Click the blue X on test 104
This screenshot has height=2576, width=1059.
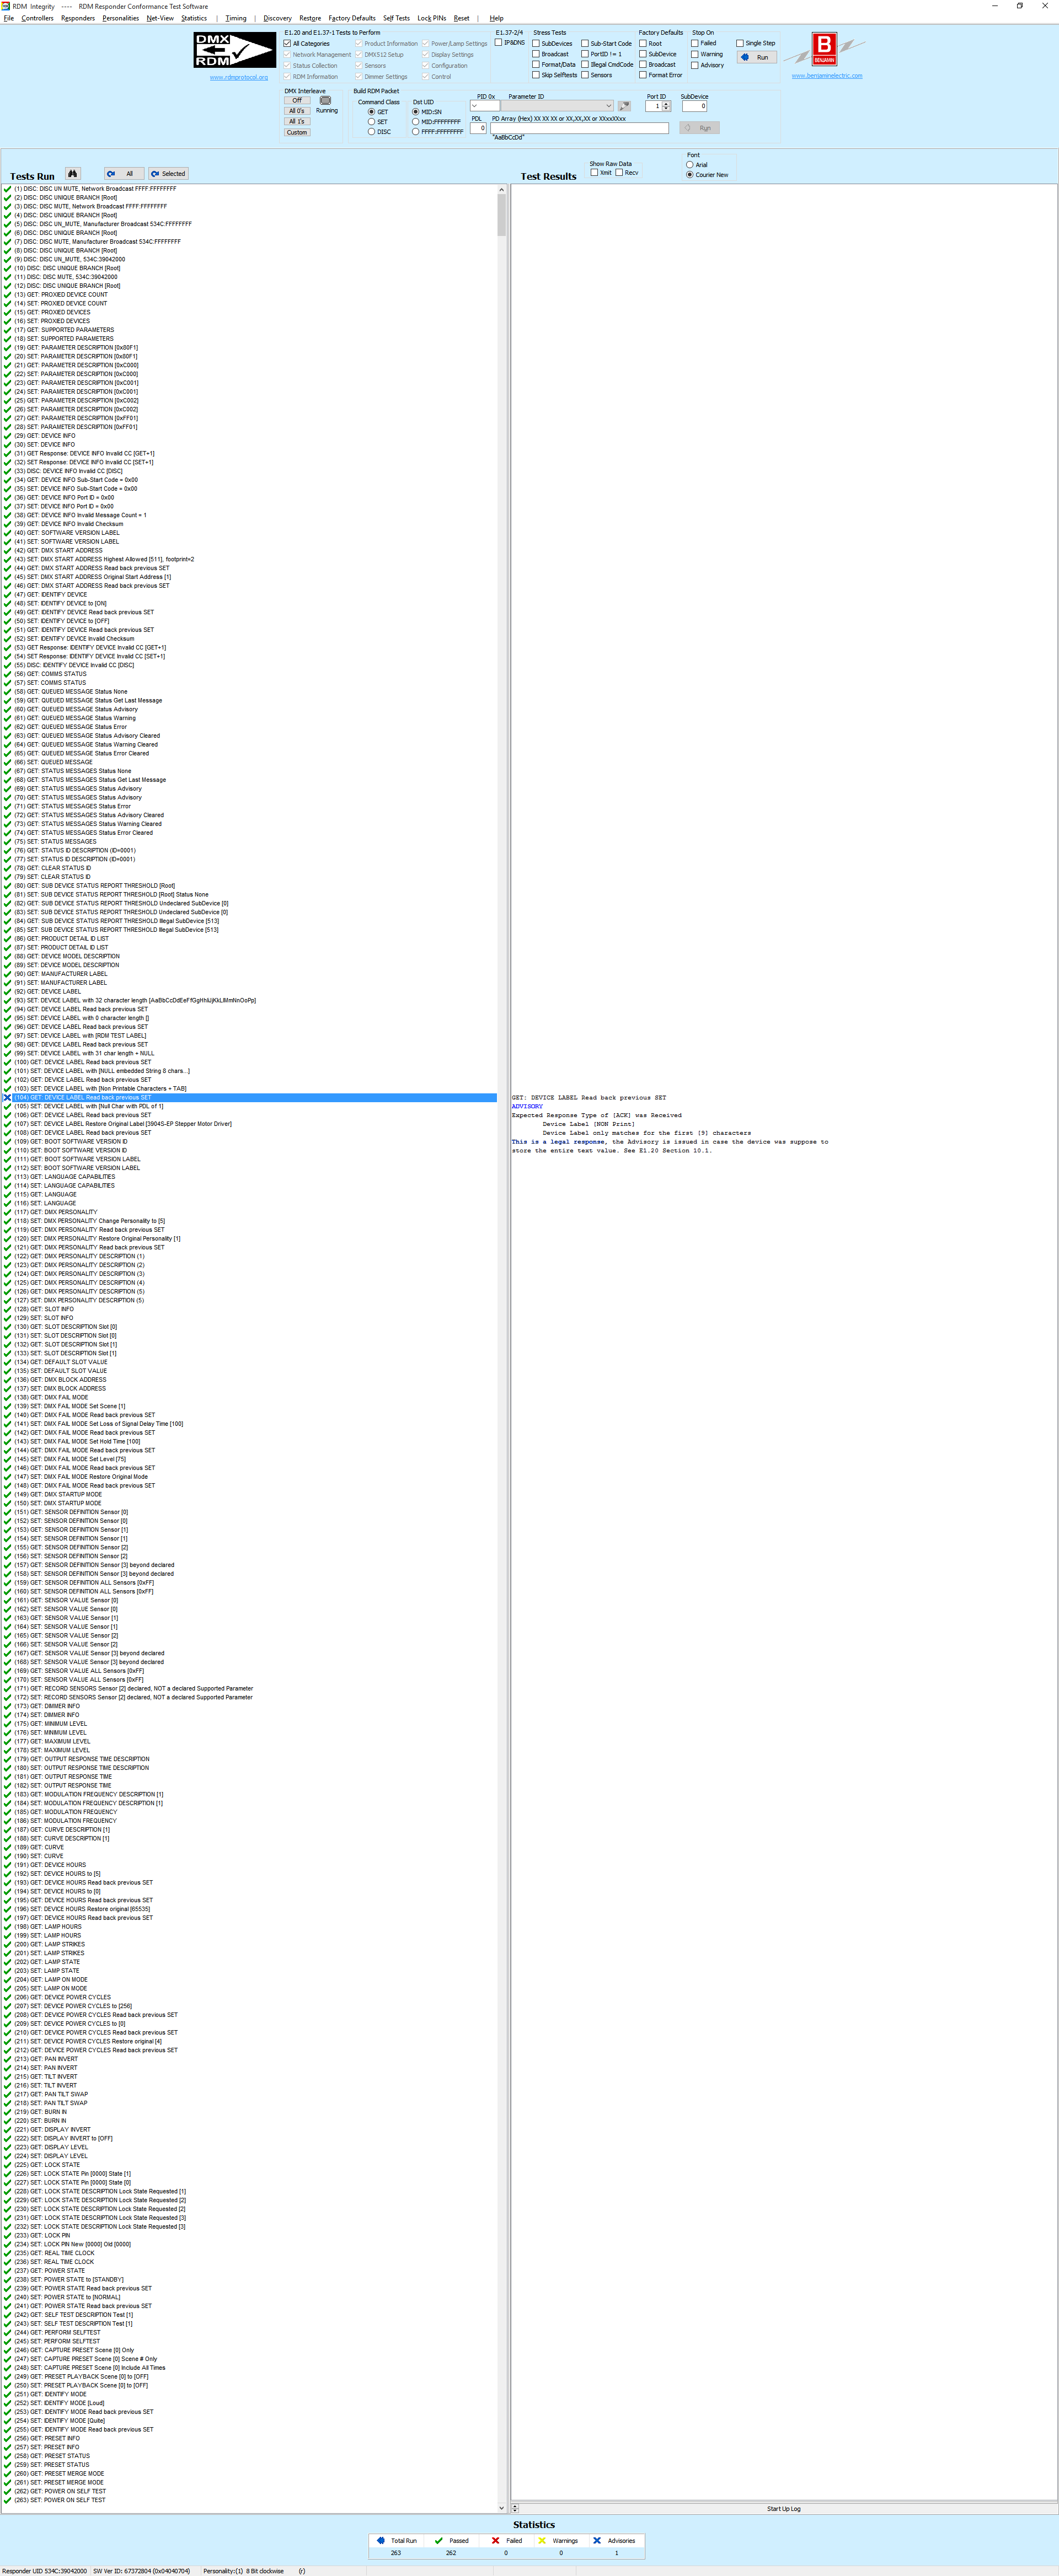pyautogui.click(x=7, y=1097)
